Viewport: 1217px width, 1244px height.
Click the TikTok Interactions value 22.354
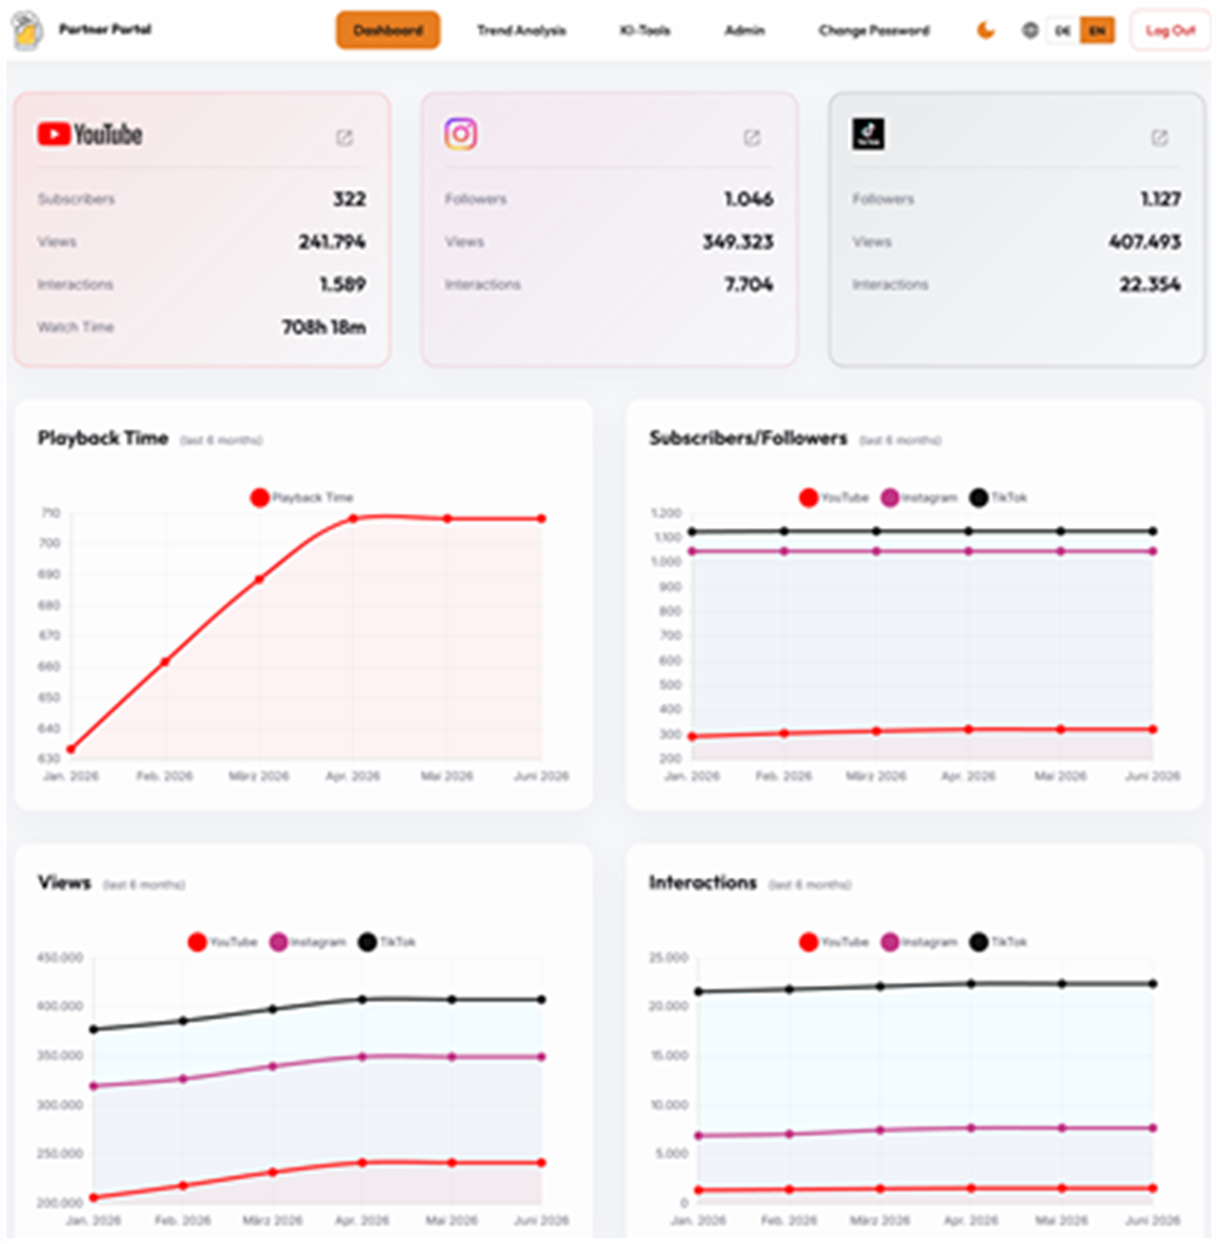[1150, 284]
